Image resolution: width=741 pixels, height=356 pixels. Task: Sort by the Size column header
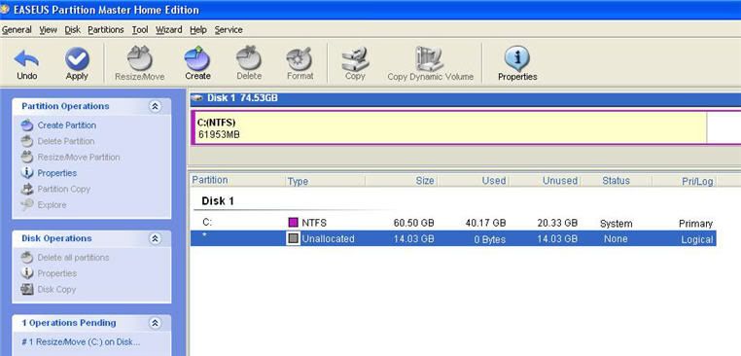coord(402,181)
